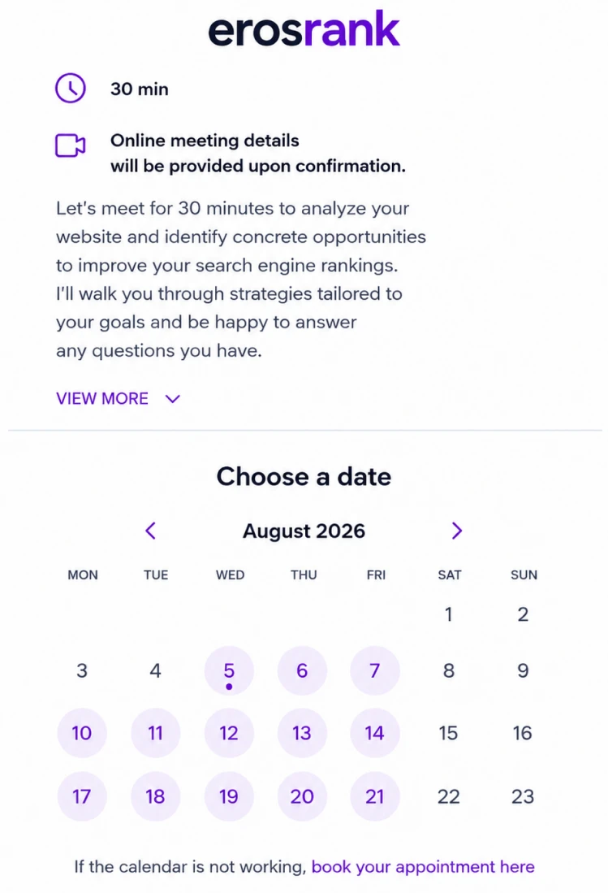Select Friday August 21

pos(375,796)
